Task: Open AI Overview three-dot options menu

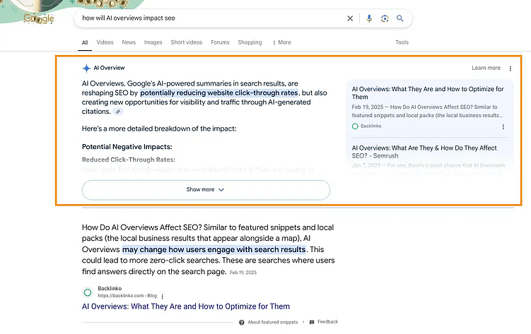Action: 510,68
